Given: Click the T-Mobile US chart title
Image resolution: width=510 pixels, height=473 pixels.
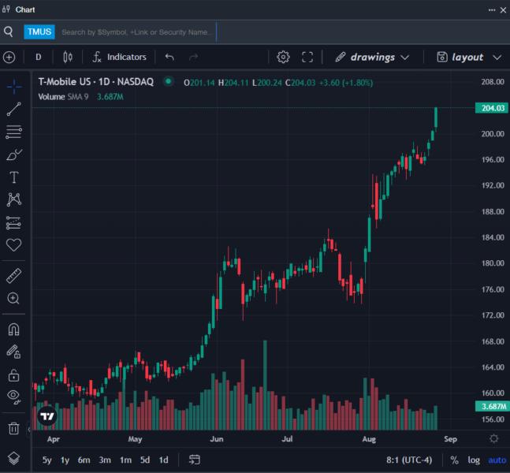Looking at the screenshot, I should point(95,82).
